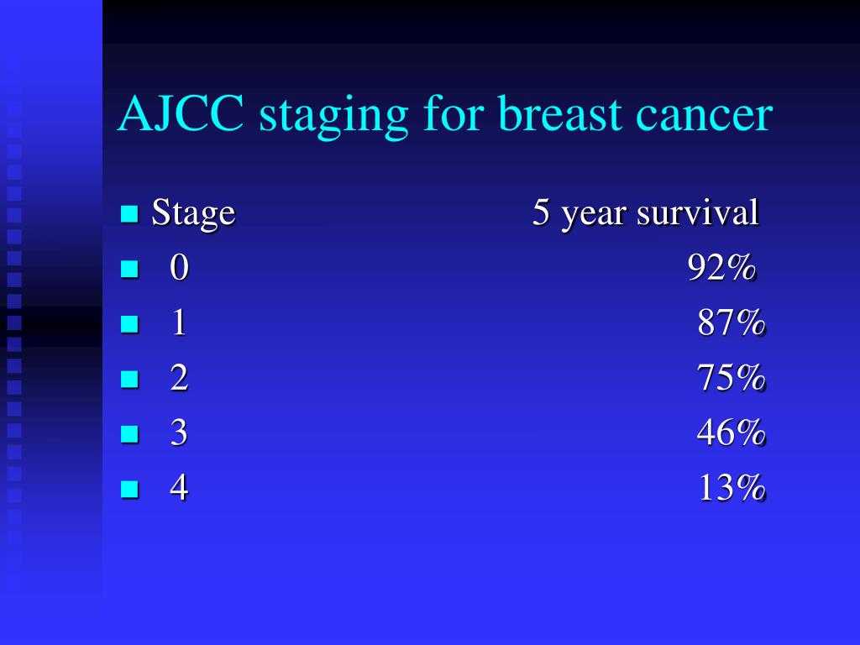Click the stage number 2
This screenshot has width=860, height=645.
click(x=179, y=378)
